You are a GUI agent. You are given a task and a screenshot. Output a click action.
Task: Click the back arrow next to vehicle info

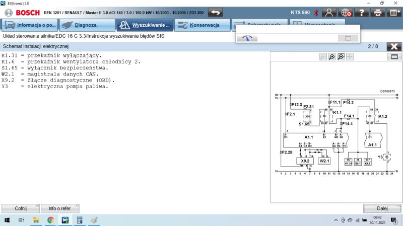point(216,13)
